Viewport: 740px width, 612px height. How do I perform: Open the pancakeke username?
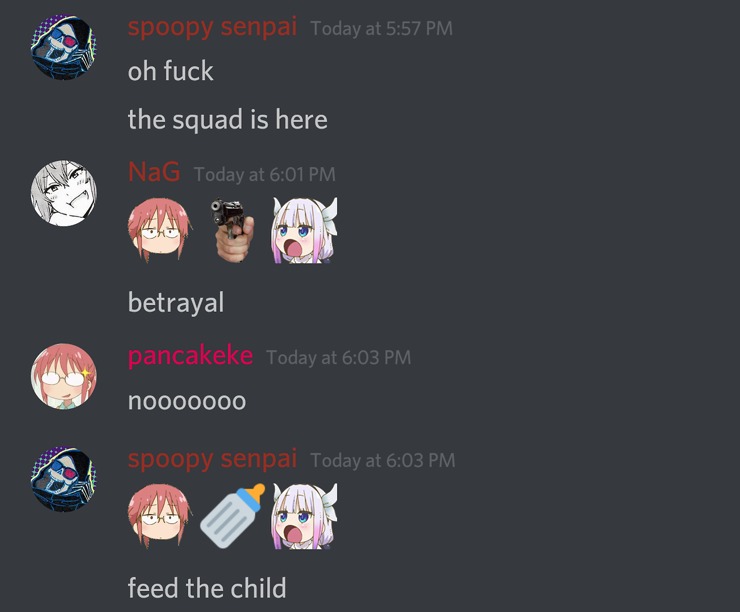(190, 356)
